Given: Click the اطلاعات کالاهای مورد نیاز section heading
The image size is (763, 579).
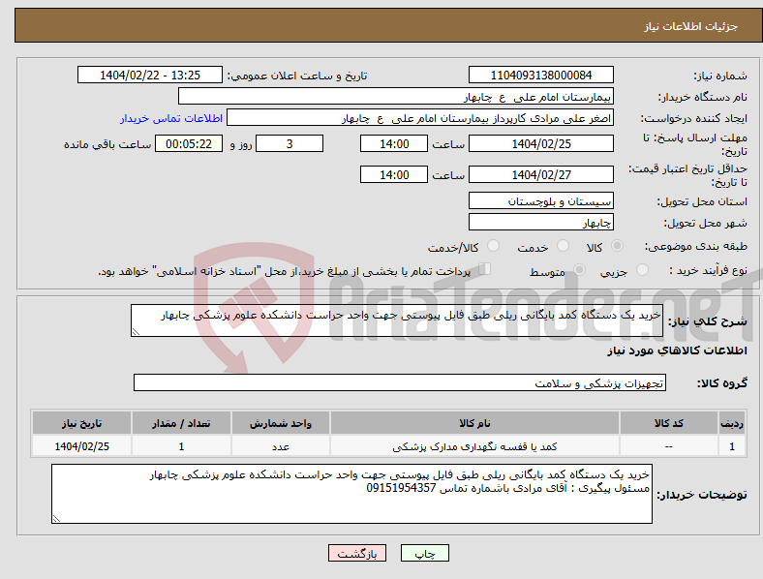Looking at the screenshot, I should pos(677,350).
